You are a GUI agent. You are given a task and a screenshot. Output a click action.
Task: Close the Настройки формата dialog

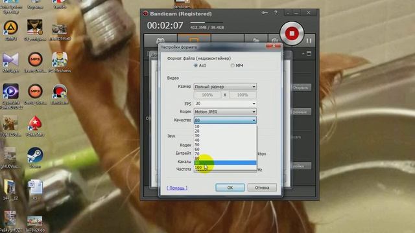tap(274, 46)
